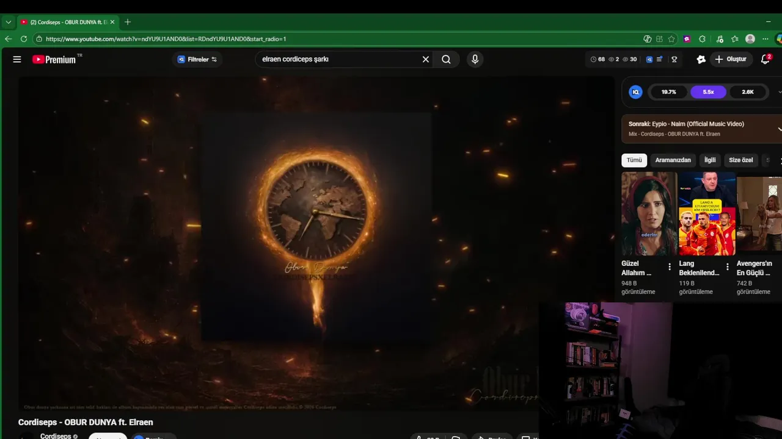The width and height of the screenshot is (782, 439).
Task: Select the Cordiseps - OBUR DUNYA browser tab
Action: pos(67,22)
